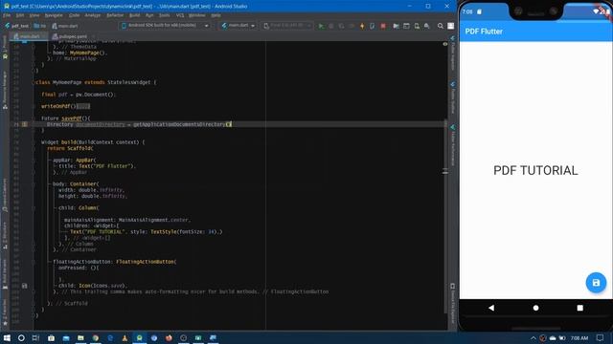Collapse the MyHomePage class fold marker
This screenshot has height=344, width=613.
tap(34, 82)
